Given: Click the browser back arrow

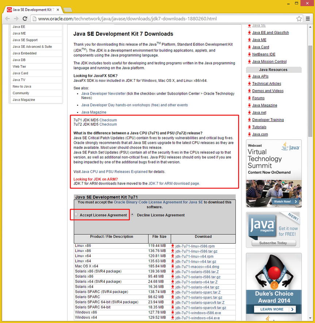Looking at the screenshot, I should [x=8, y=19].
